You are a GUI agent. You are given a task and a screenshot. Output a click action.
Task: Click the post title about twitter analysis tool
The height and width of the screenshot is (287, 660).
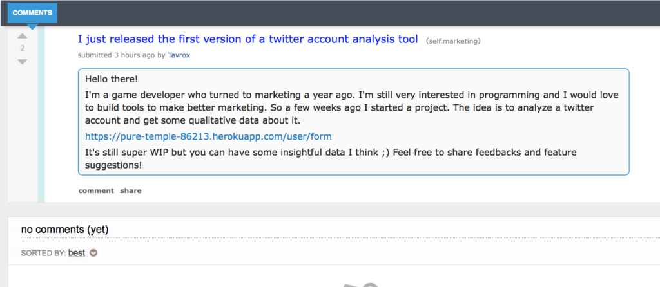coord(248,39)
